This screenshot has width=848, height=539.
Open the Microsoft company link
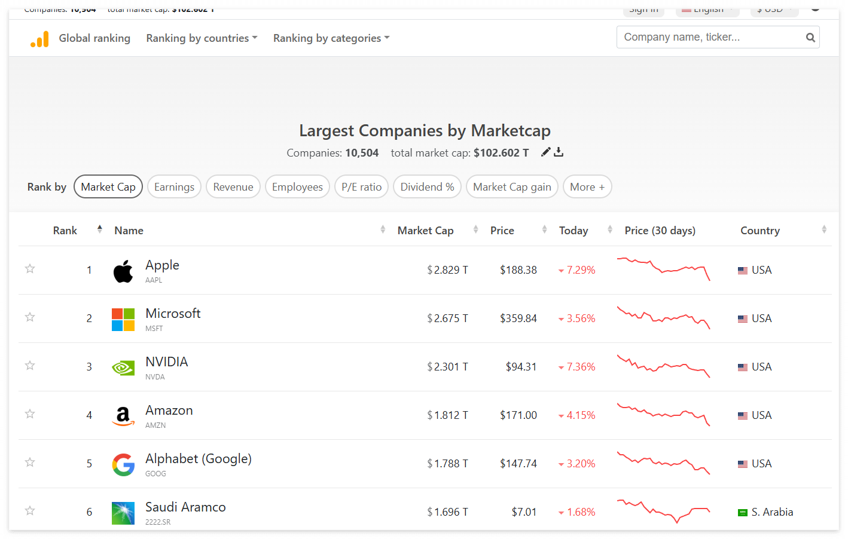click(173, 314)
